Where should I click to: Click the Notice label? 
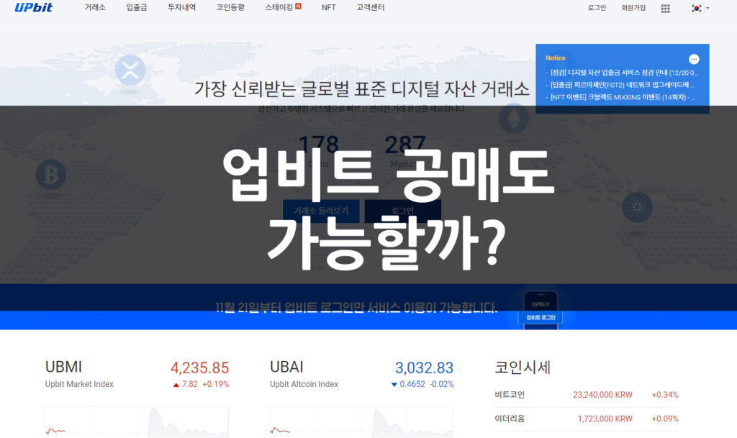point(555,58)
